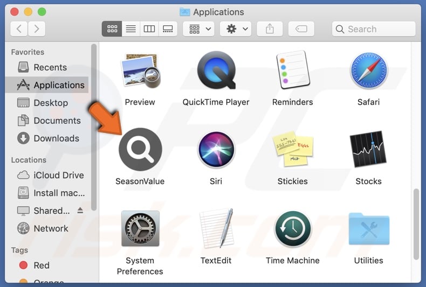Click the Tags section header
Image resolution: width=426 pixels, height=287 pixels.
click(x=19, y=250)
